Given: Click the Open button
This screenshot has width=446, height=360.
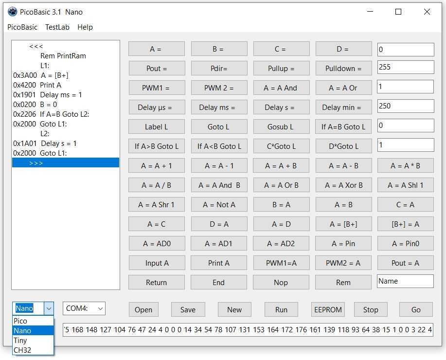Looking at the screenshot, I should (143, 310).
